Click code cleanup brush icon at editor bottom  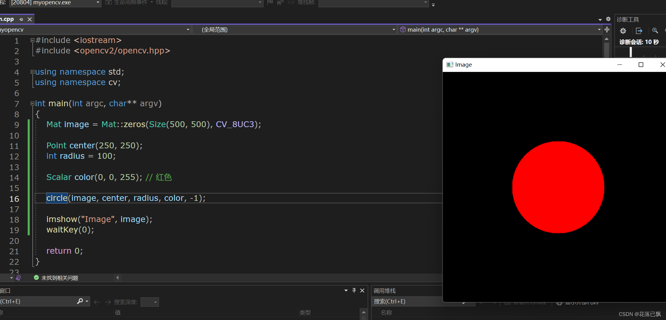point(18,278)
